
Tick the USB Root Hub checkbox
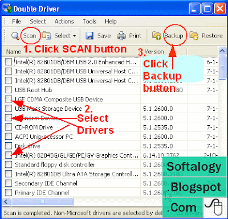pyautogui.click(x=9, y=90)
